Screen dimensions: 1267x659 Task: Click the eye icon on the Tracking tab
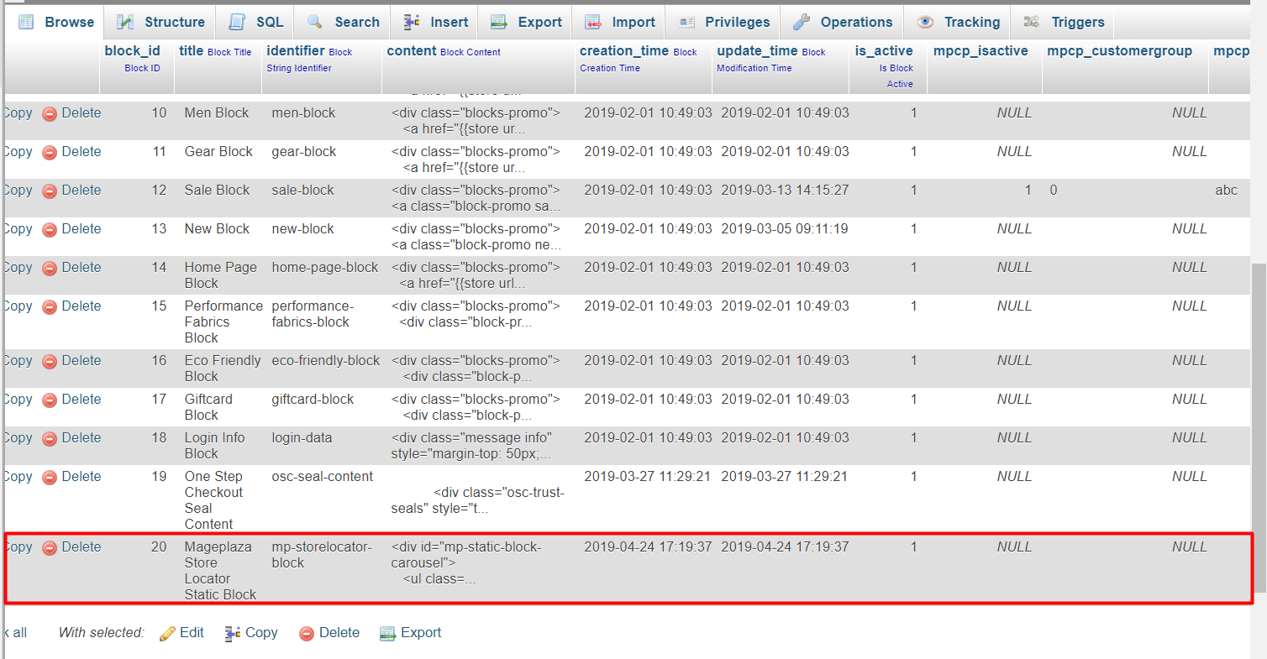click(925, 22)
